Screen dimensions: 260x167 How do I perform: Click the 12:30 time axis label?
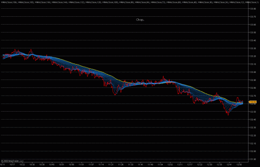click(210, 165)
